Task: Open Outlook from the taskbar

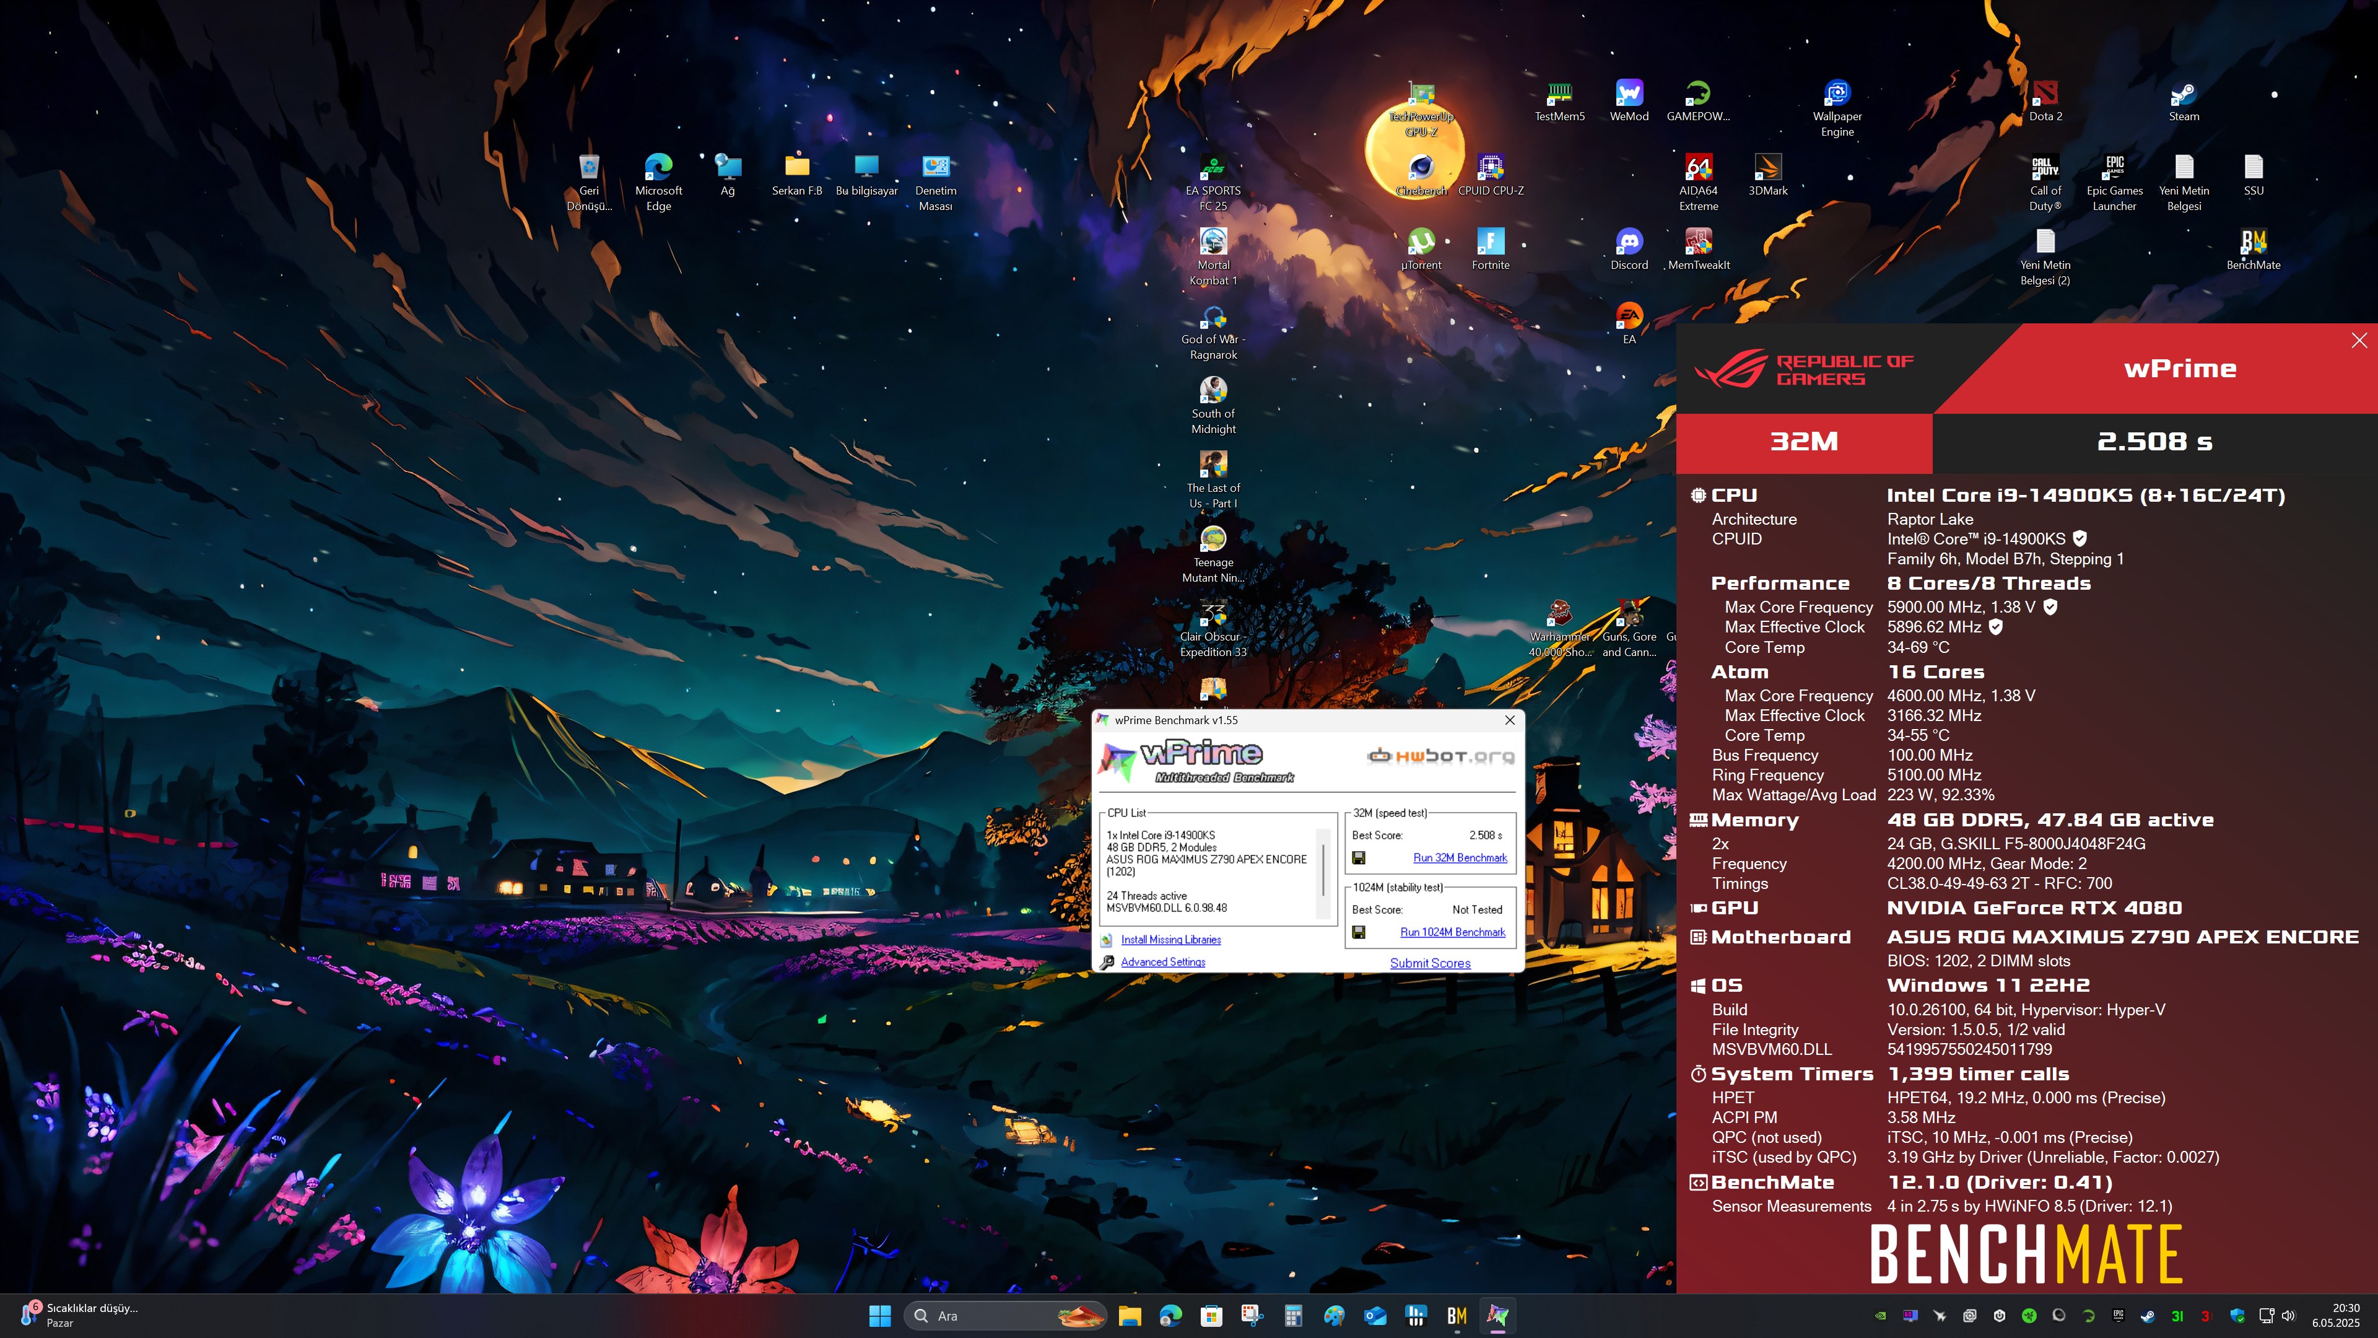Action: point(1375,1316)
